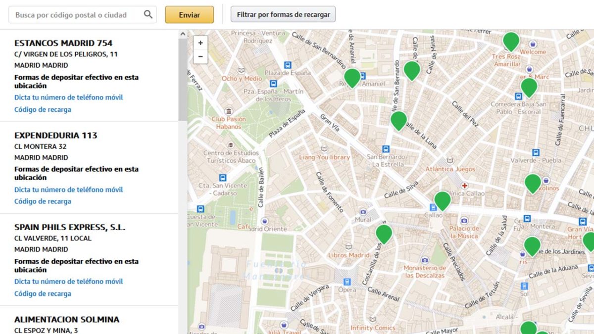Focus the postal code or city search field
The image size is (594, 334).
(77, 15)
